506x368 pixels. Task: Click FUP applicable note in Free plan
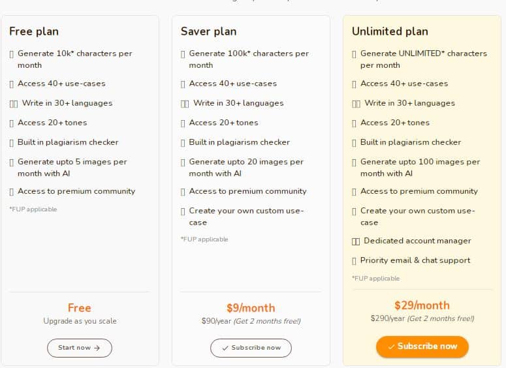tap(33, 209)
